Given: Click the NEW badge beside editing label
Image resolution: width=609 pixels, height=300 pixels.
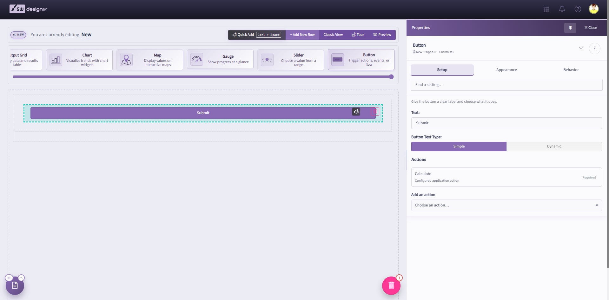Looking at the screenshot, I should pos(18,35).
